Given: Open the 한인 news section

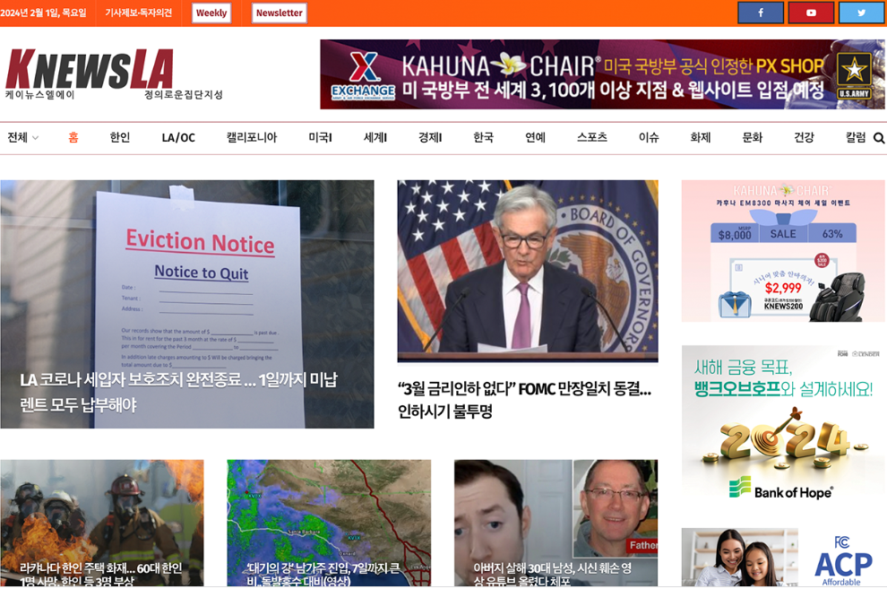Looking at the screenshot, I should (117, 138).
